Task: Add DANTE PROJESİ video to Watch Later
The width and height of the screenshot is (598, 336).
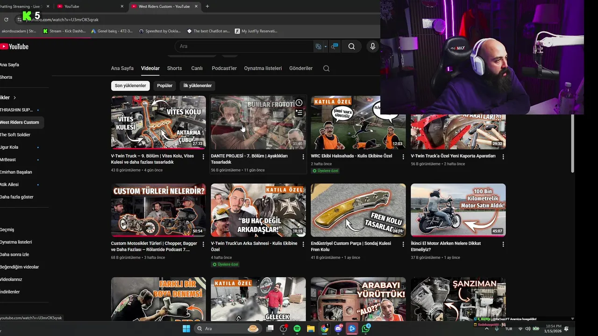Action: point(299,103)
